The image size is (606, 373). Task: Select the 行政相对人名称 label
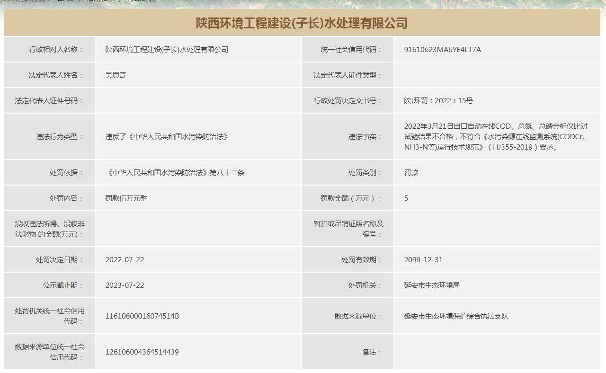click(x=56, y=49)
